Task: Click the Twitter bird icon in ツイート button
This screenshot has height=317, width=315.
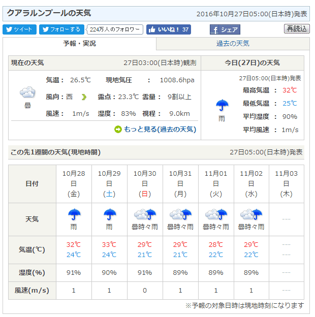Action: 9,29
